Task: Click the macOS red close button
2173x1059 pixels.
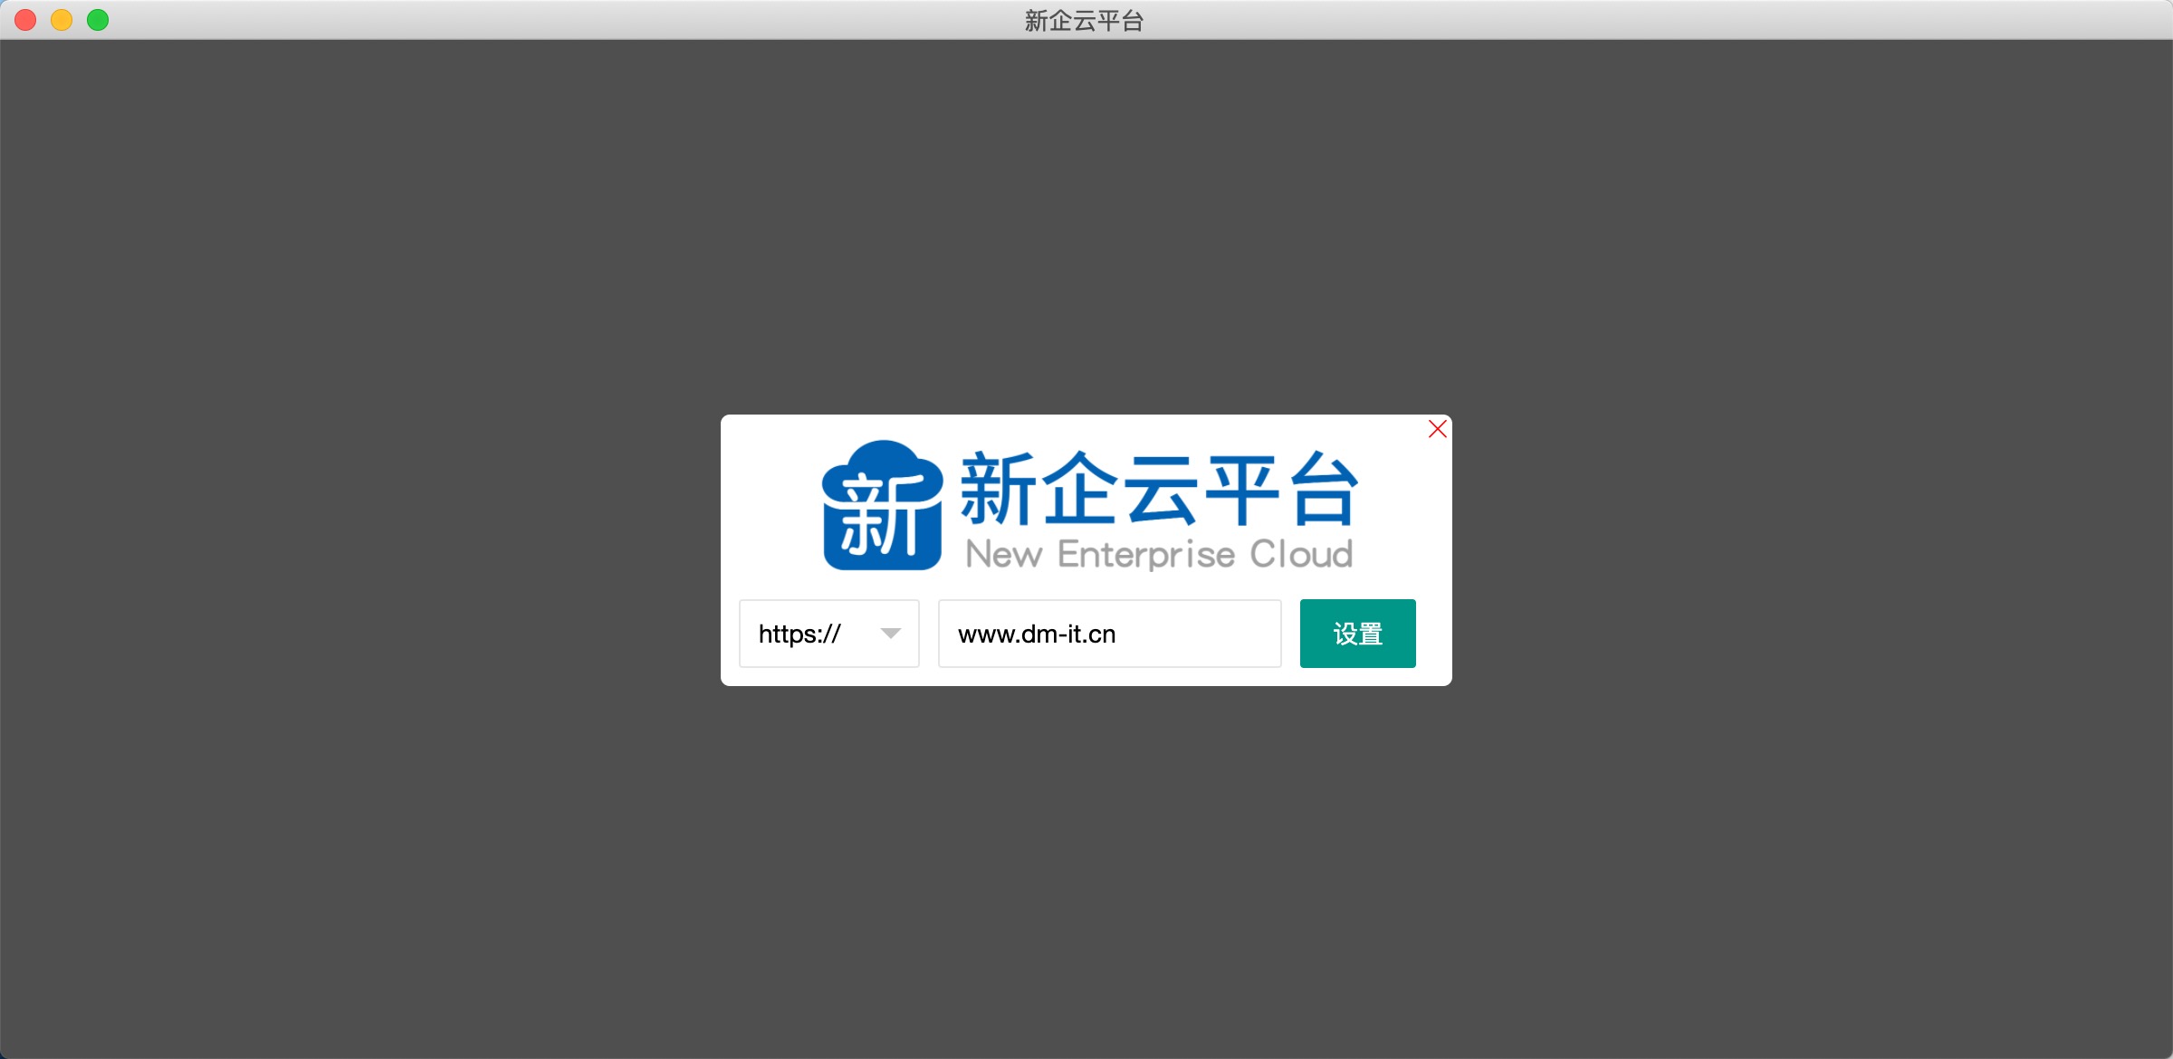Action: pos(25,20)
